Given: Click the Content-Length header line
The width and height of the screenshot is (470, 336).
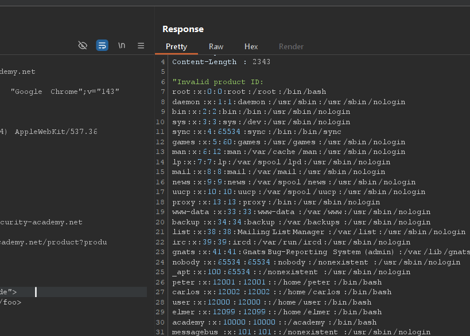Looking at the screenshot, I should pyautogui.click(x=221, y=62).
